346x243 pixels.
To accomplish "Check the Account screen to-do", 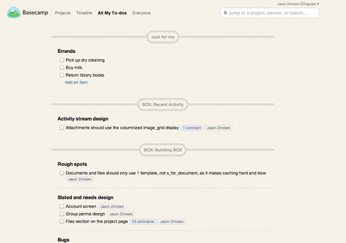I will [x=61, y=206].
